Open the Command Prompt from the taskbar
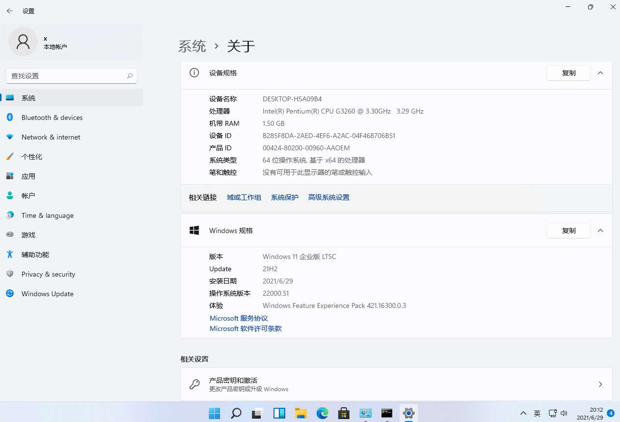 [387, 413]
